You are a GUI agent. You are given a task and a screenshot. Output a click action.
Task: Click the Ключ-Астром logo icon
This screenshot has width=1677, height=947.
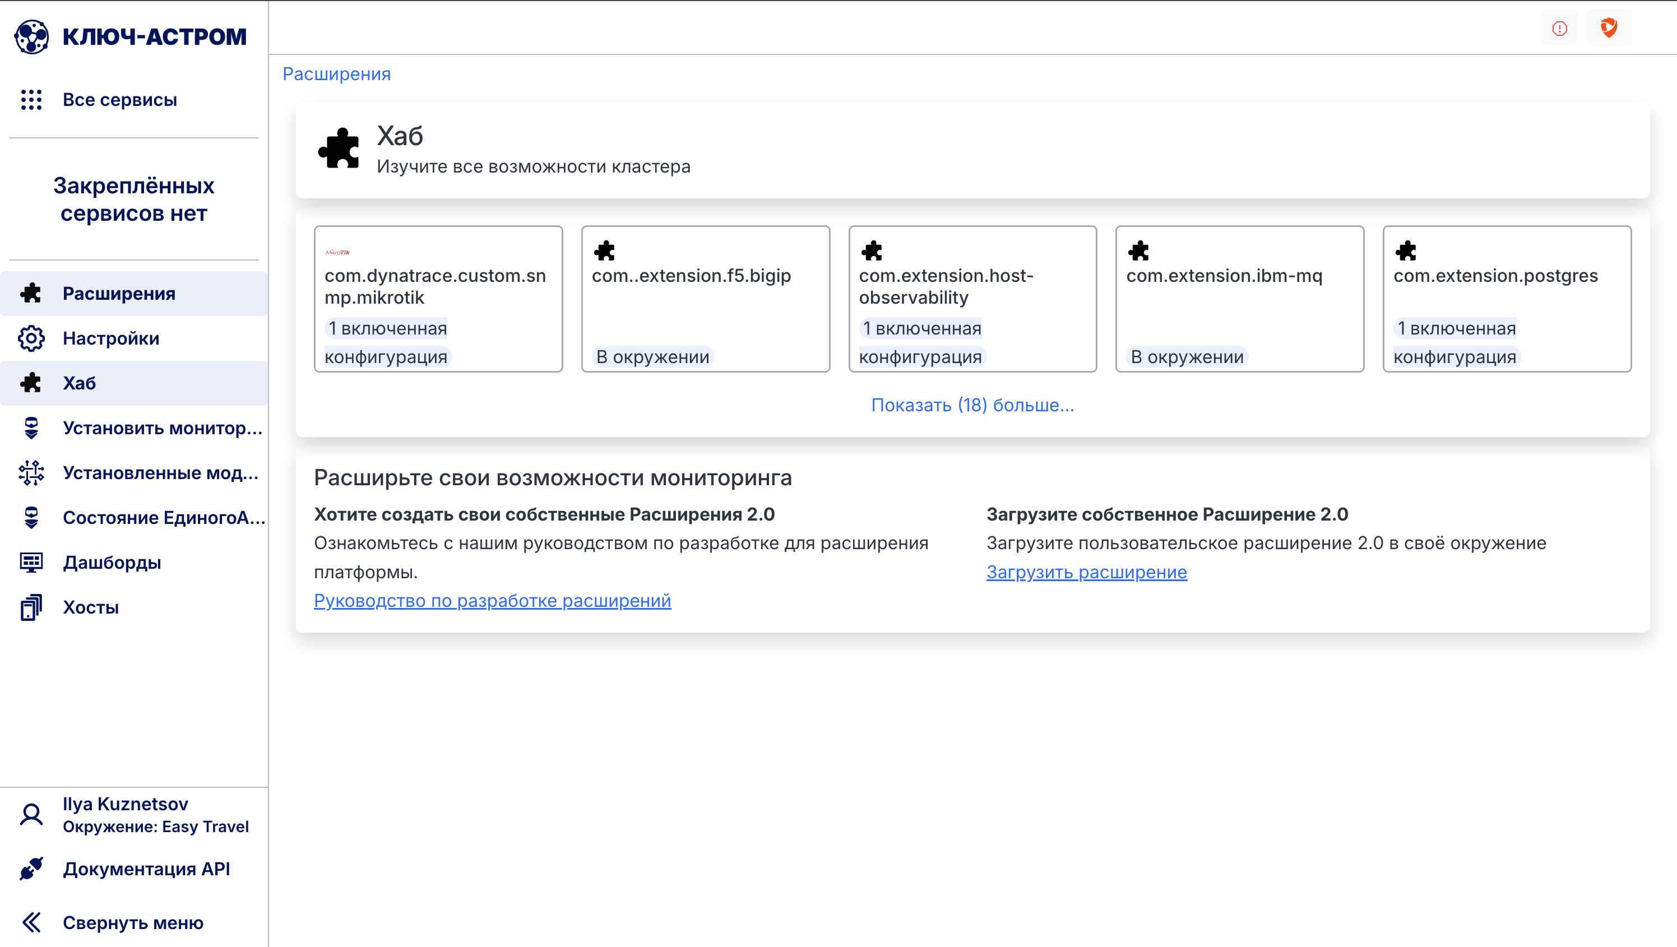pos(31,36)
